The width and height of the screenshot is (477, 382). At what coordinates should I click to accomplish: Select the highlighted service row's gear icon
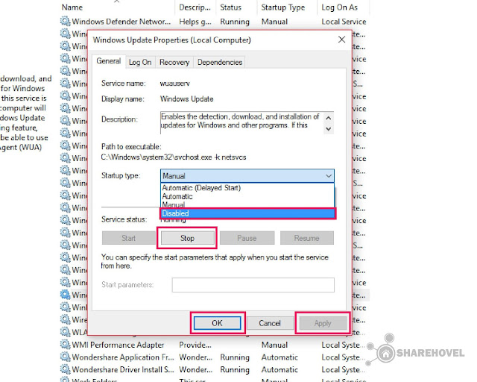[65, 295]
